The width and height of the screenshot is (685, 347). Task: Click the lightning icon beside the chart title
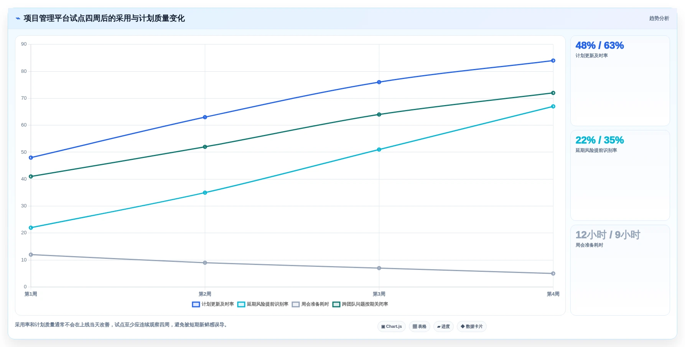(18, 18)
